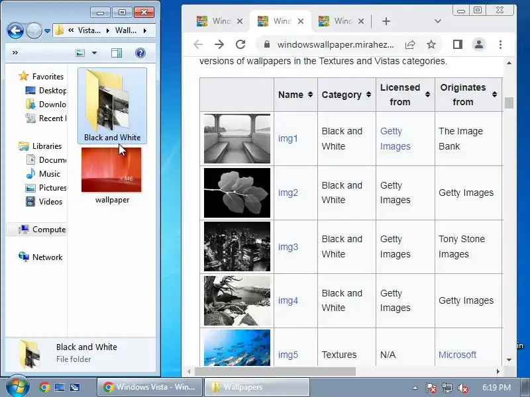
Task: Select the active middle Chrome tab
Action: (274, 21)
